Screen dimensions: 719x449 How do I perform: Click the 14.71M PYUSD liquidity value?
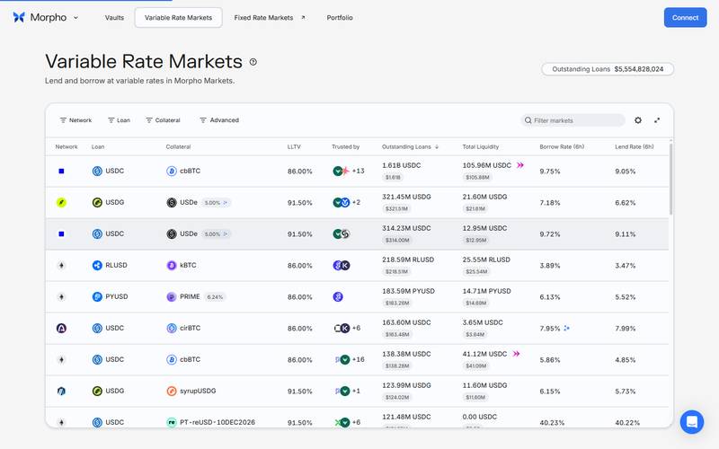tap(486, 291)
